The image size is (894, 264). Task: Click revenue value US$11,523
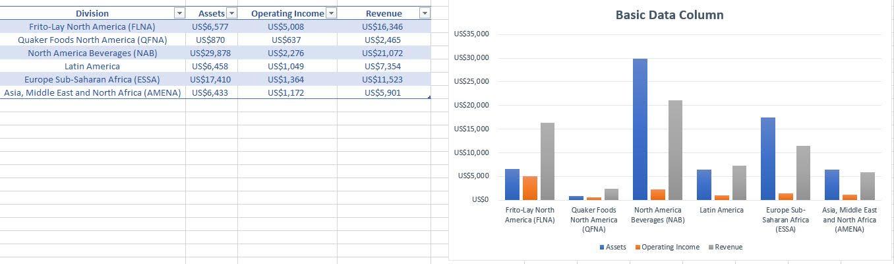(x=384, y=79)
